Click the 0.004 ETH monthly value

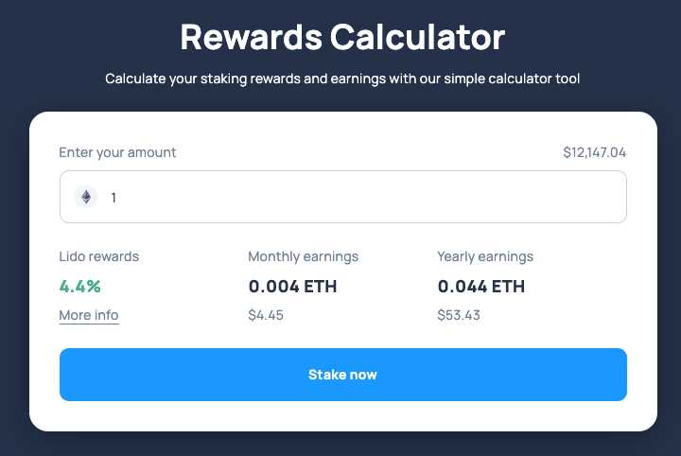(292, 286)
